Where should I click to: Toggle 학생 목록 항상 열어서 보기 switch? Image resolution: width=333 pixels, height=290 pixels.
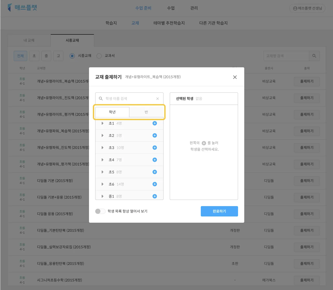pyautogui.click(x=100, y=211)
